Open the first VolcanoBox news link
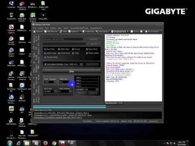 (x=61, y=113)
